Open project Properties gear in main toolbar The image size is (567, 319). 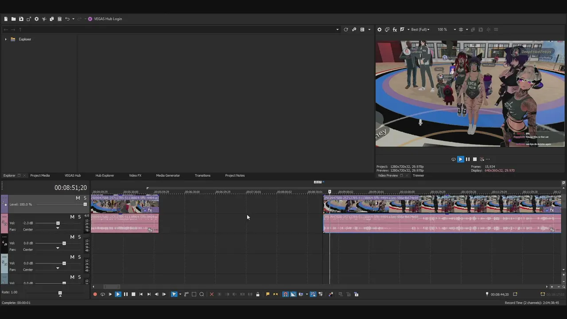(x=36, y=19)
